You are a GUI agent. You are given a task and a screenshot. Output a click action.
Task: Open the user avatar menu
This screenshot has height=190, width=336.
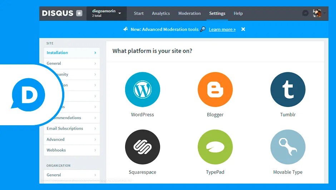click(317, 13)
